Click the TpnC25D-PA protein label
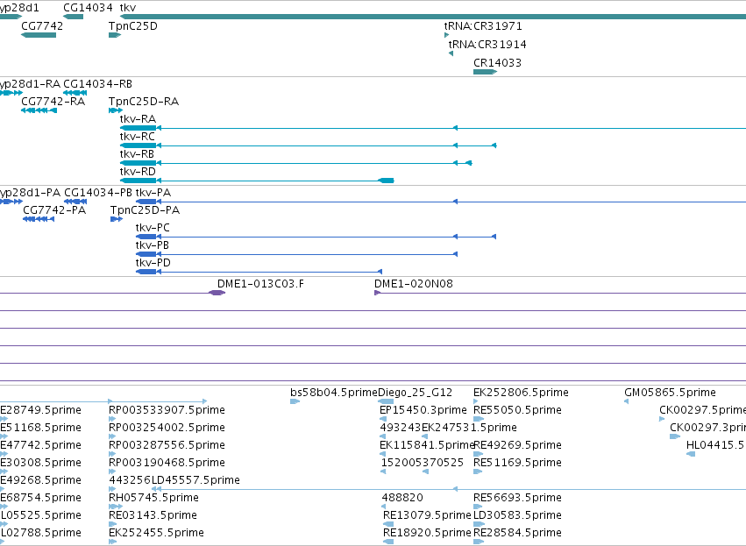Viewport: 746px width, 546px height. [x=146, y=210]
